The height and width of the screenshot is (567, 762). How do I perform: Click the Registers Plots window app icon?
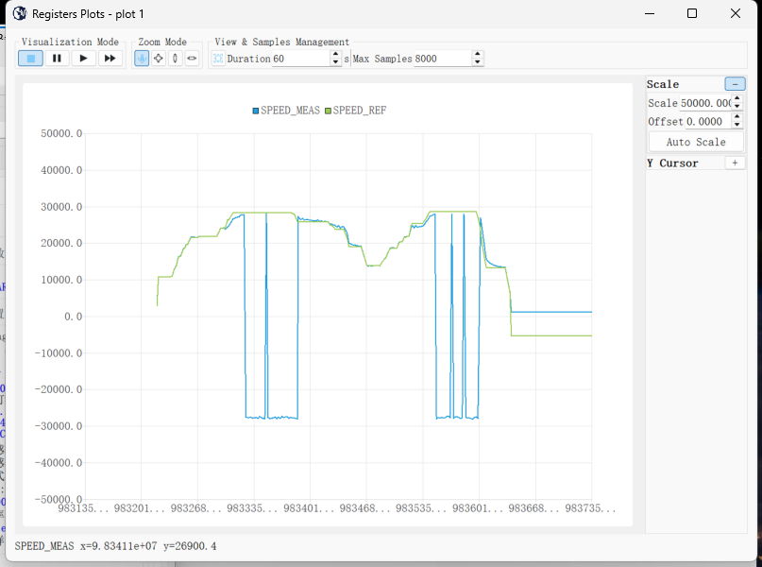(20, 13)
